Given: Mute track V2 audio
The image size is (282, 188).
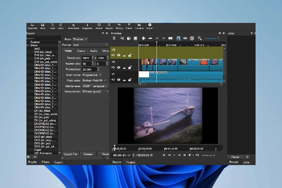Looking at the screenshot, I should click(113, 67).
